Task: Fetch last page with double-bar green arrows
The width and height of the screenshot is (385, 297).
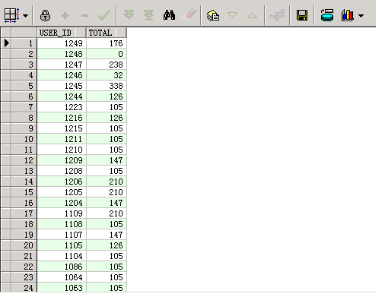Action: point(148,15)
